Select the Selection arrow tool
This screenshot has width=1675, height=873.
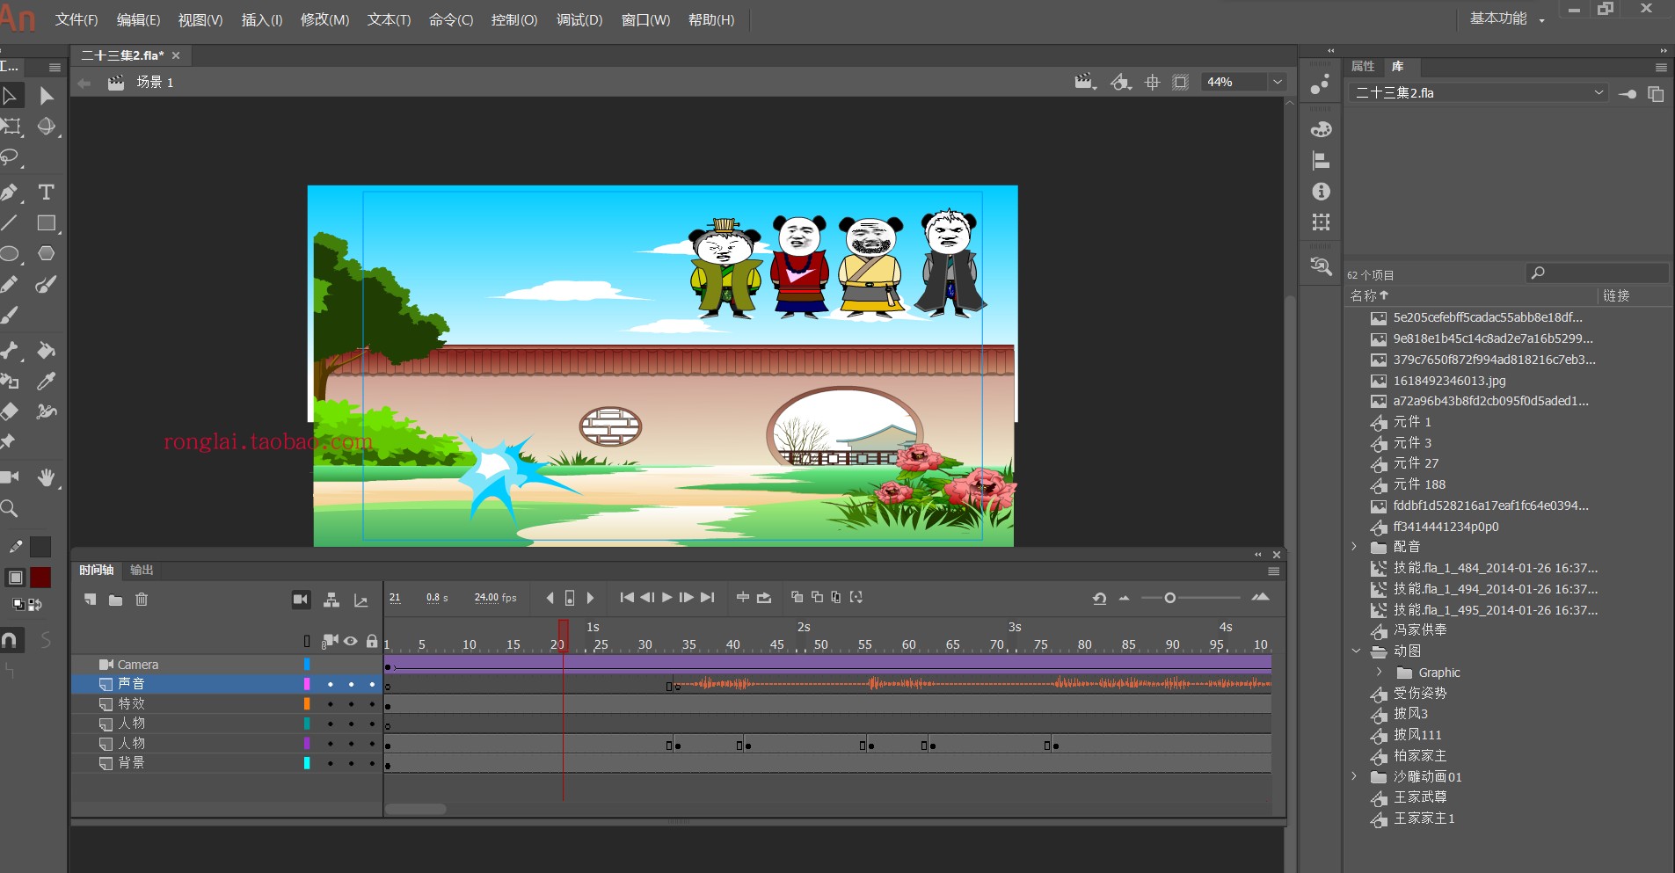point(10,96)
